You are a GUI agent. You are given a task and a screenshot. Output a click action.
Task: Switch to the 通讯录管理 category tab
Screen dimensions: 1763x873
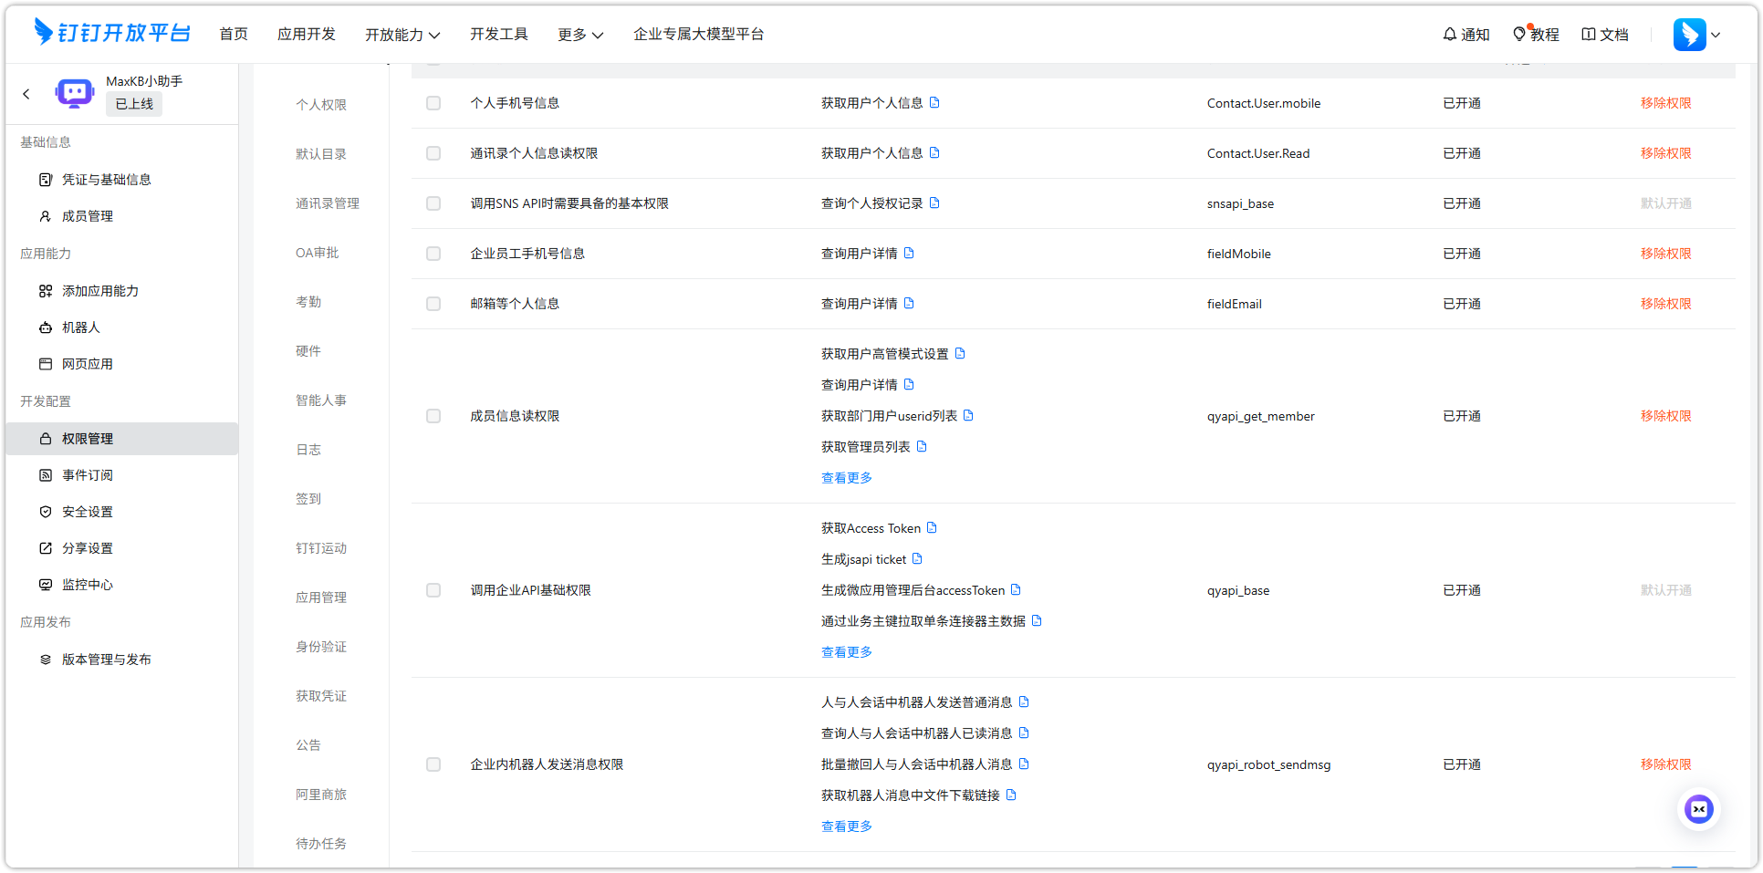pos(327,203)
